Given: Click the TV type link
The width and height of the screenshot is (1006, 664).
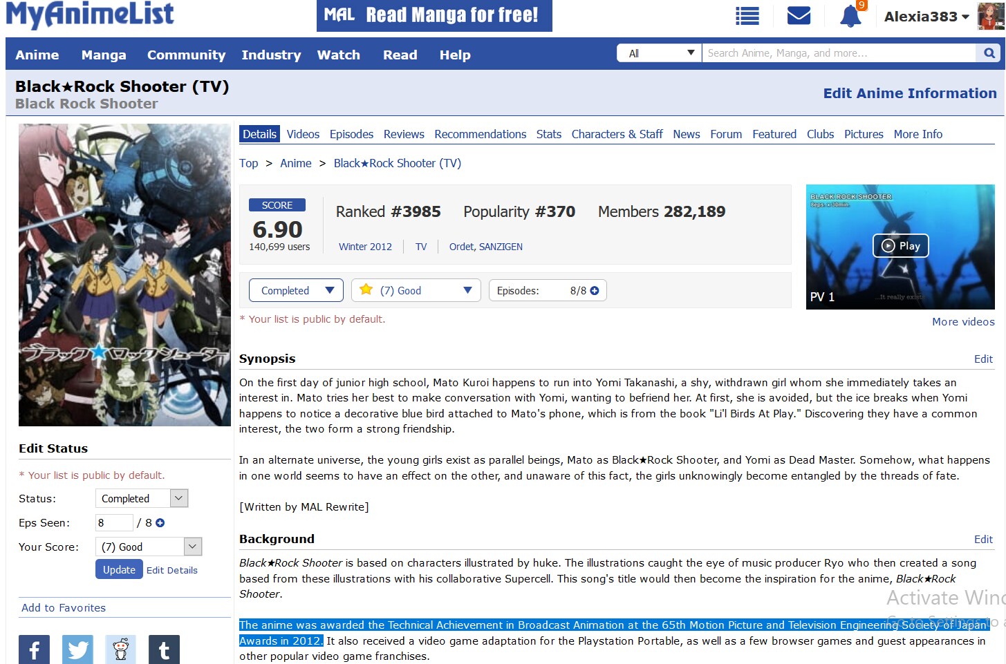Looking at the screenshot, I should tap(421, 247).
